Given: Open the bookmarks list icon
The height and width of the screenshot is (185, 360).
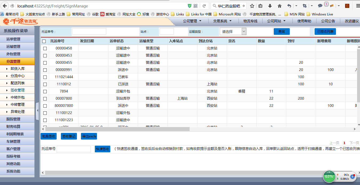Looking at the screenshot, I should (260, 6).
